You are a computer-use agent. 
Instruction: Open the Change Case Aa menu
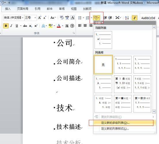coord(53,18)
